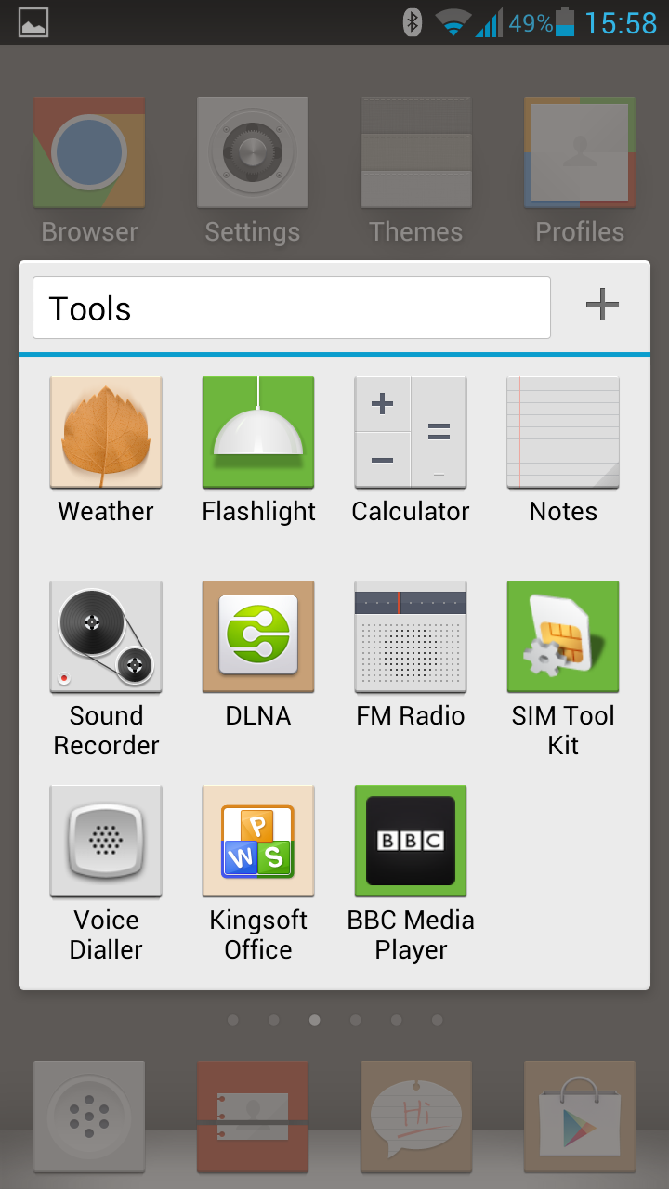The width and height of the screenshot is (669, 1189).
Task: Open the Messaging dock icon
Action: click(x=416, y=1116)
